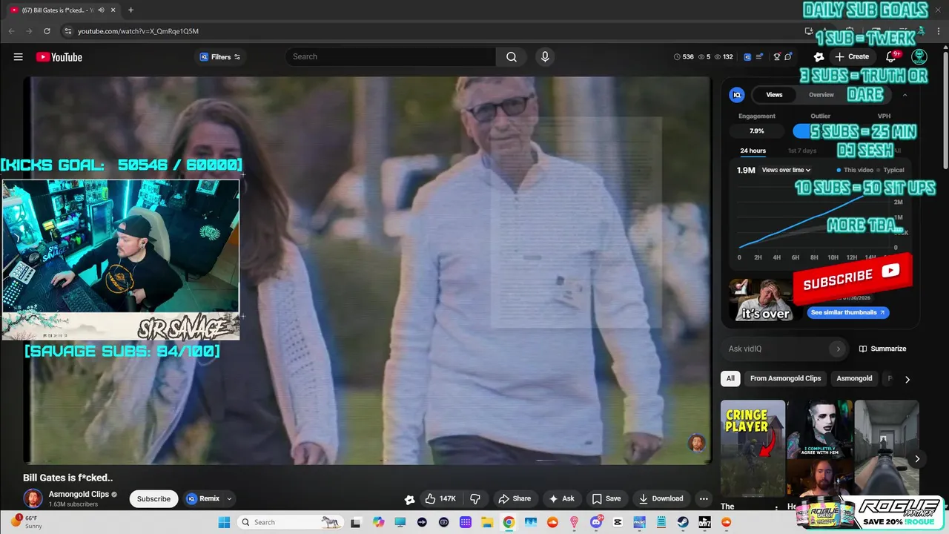
Task: Go back in browser history
Action: 11,31
